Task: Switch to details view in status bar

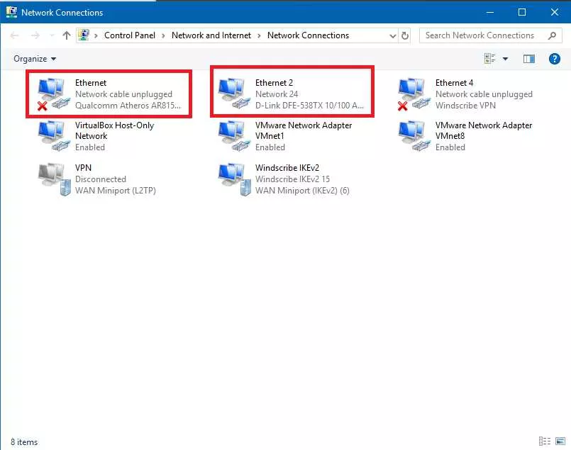Action: (x=545, y=441)
